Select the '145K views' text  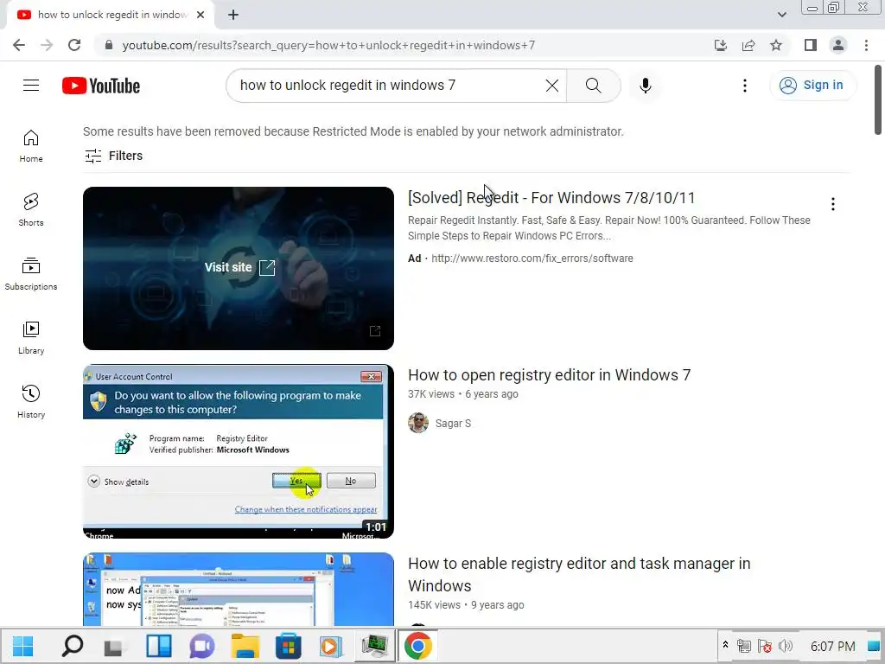[434, 604]
